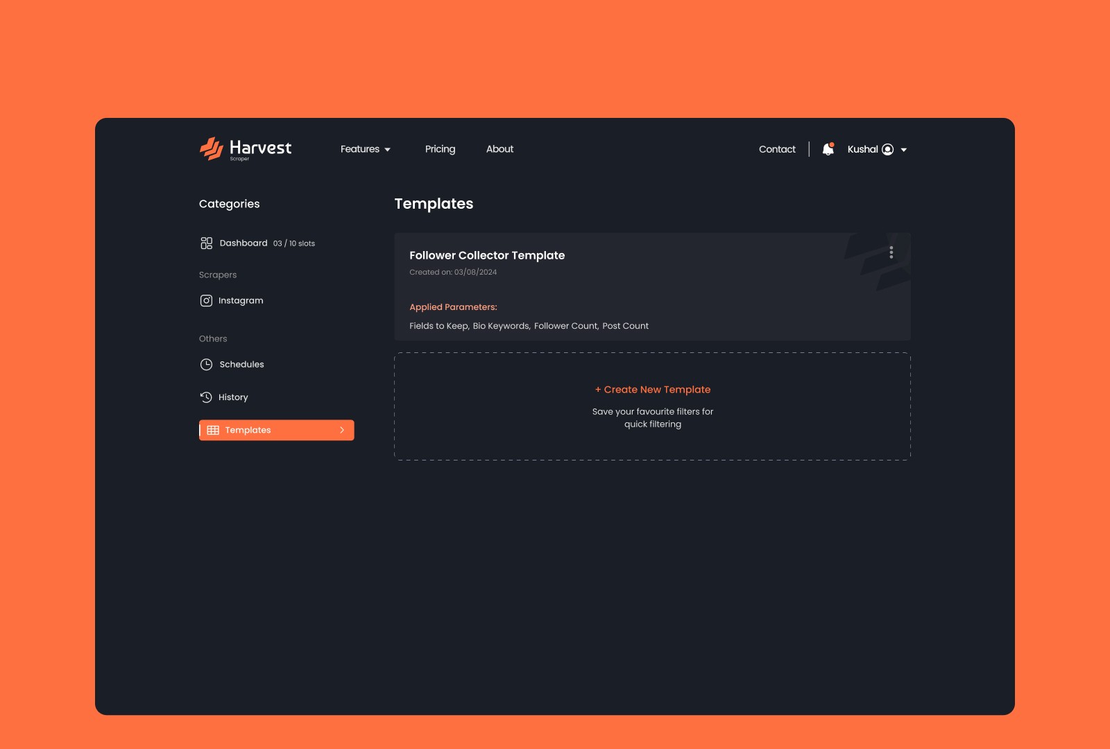The image size is (1110, 749).
Task: Open the History section
Action: (x=233, y=397)
